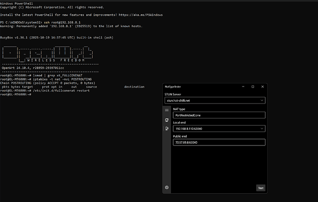Click the STUN Server label
Viewport: 318px width, 202px height.
(x=173, y=94)
